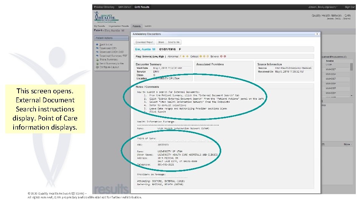This screenshot has width=363, height=204.
Task: Click the Encounter Summary heading
Action: point(148,64)
